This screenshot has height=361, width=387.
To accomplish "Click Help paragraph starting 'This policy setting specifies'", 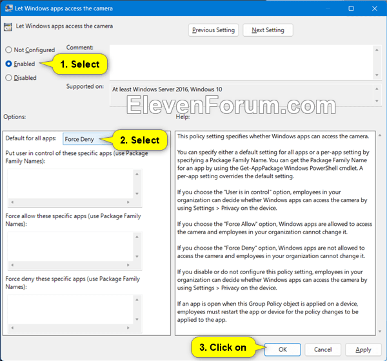I will 273,136.
